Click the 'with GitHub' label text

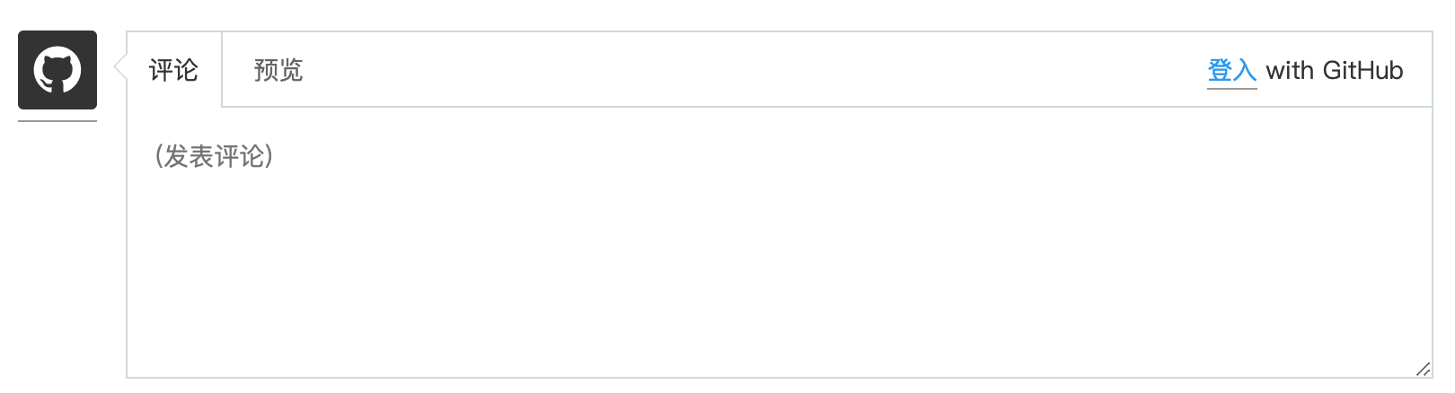(x=1335, y=70)
